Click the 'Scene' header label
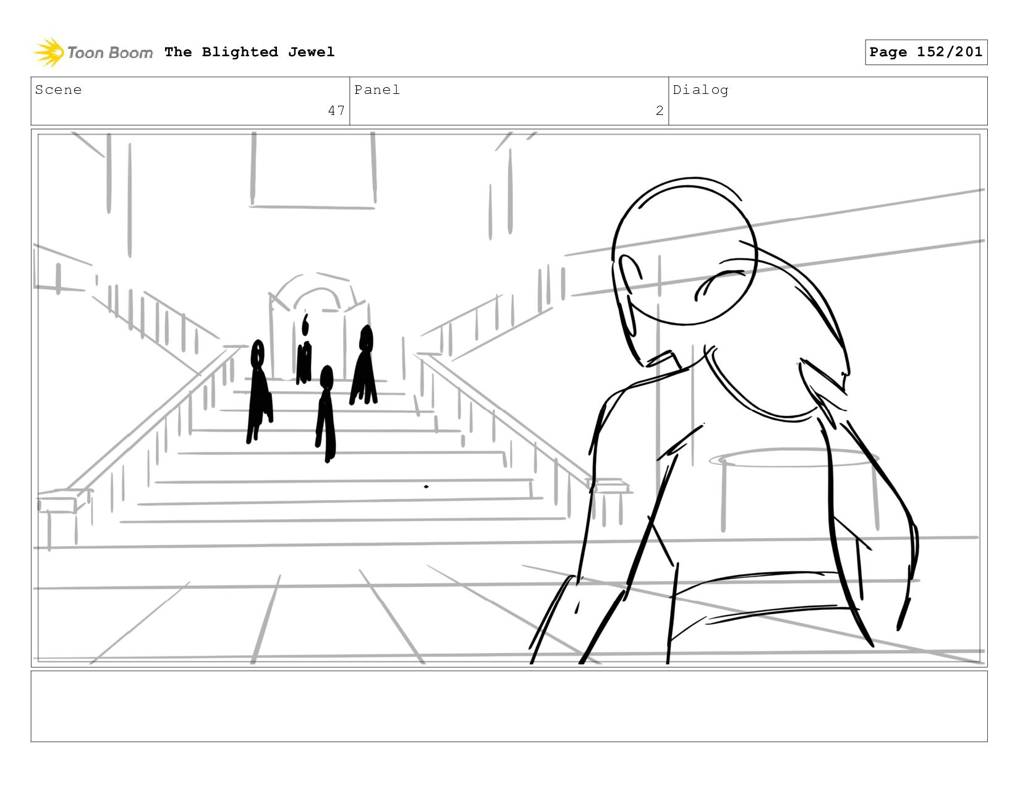The height and width of the screenshot is (788, 1020). [58, 90]
